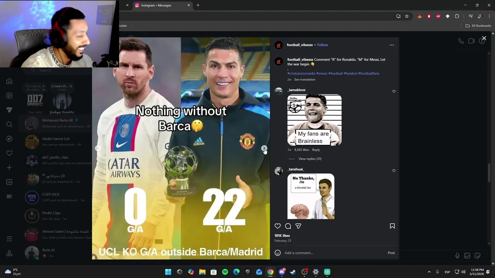Open the Adblock Plus extension
This screenshot has width=495, height=278.
click(438, 16)
